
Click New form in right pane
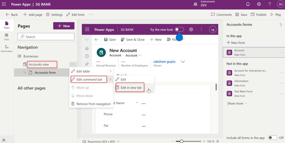(236, 43)
